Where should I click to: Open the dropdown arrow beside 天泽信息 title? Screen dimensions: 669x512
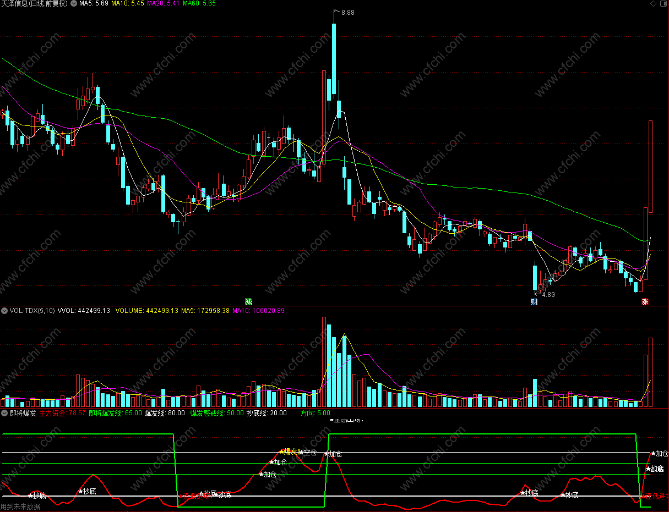tap(74, 3)
